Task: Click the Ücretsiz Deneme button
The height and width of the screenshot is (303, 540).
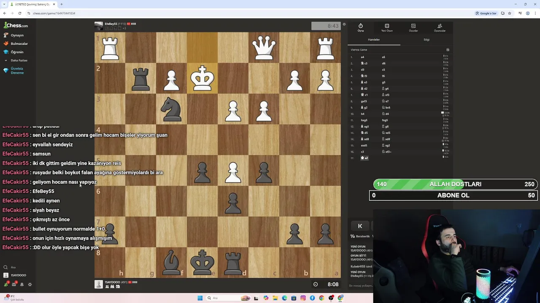Action: point(14,71)
